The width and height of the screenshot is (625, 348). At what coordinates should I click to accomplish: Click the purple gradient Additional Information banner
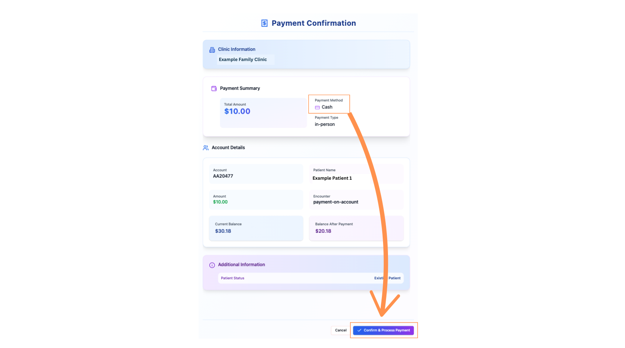306,273
